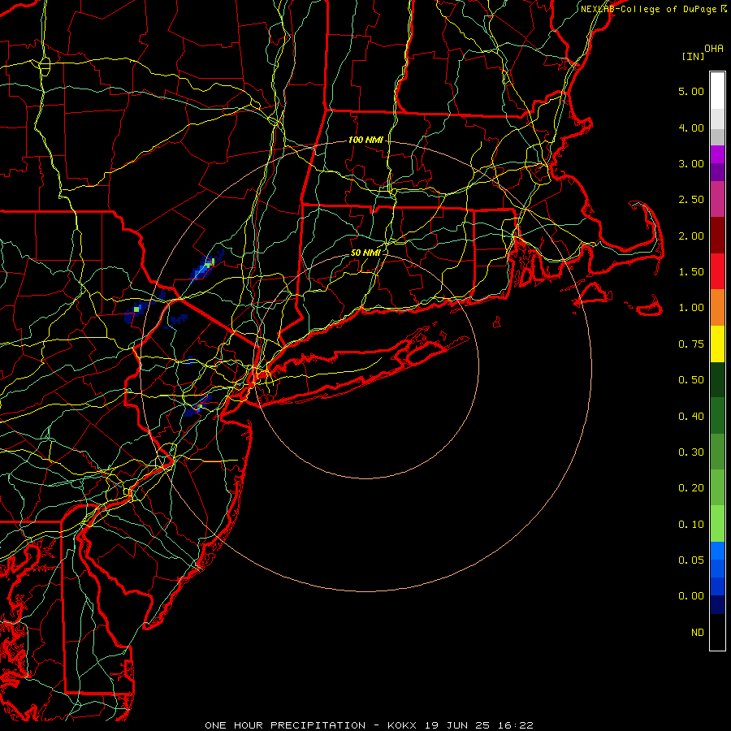Select the darkest green 0.50 legend band
This screenshot has width=731, height=731.
pyautogui.click(x=717, y=379)
